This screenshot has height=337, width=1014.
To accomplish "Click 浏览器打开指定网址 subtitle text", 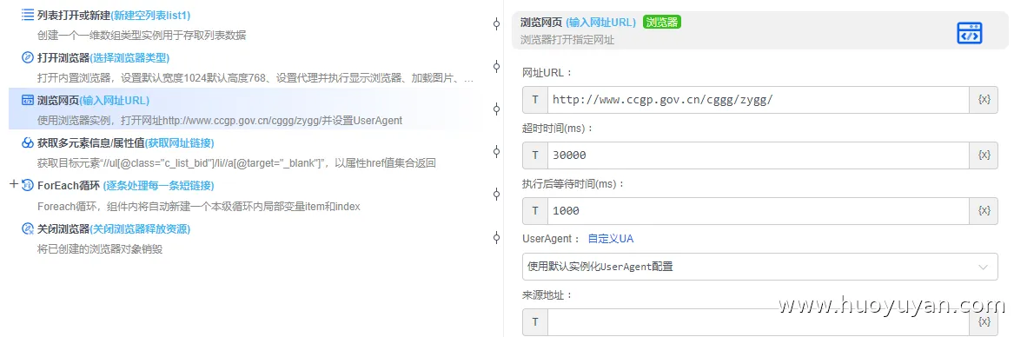I will [567, 39].
